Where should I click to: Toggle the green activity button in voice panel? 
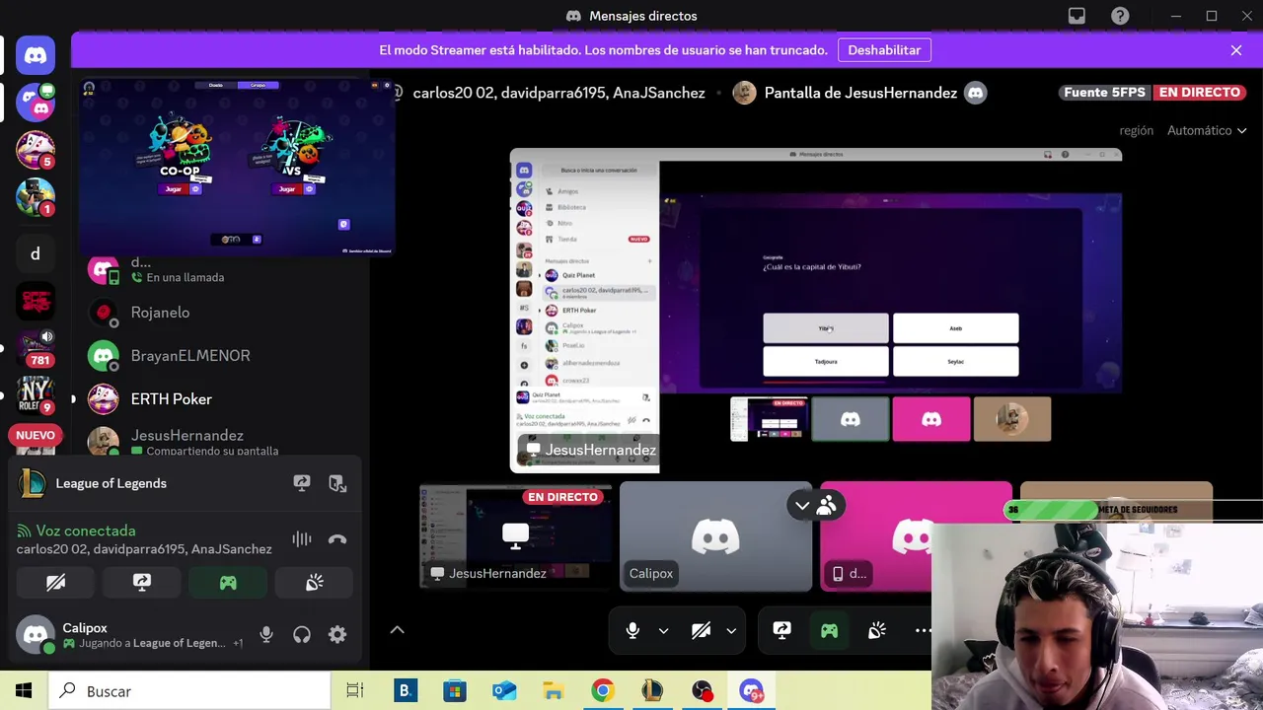(228, 583)
